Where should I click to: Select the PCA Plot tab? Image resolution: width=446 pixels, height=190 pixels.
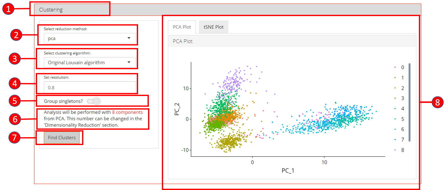(x=182, y=27)
